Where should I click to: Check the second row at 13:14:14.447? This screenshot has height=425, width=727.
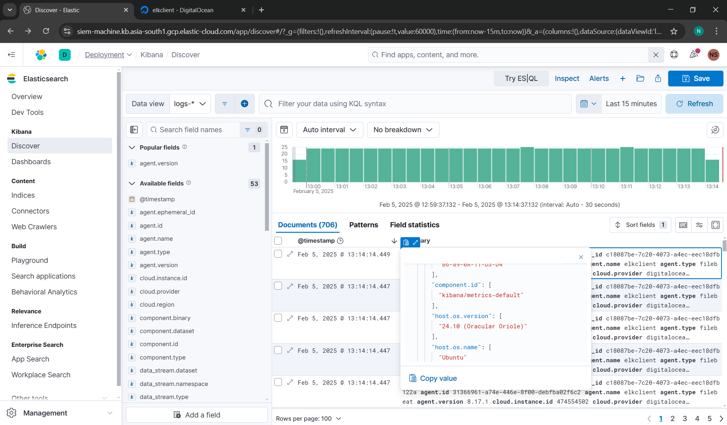pyautogui.click(x=278, y=286)
